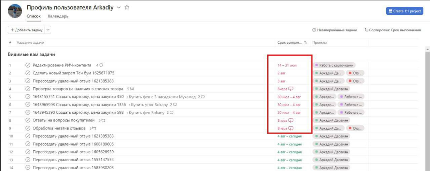
Task: Open task Пересоздать удаленный отзыв 1583930203
Action: point(73,168)
